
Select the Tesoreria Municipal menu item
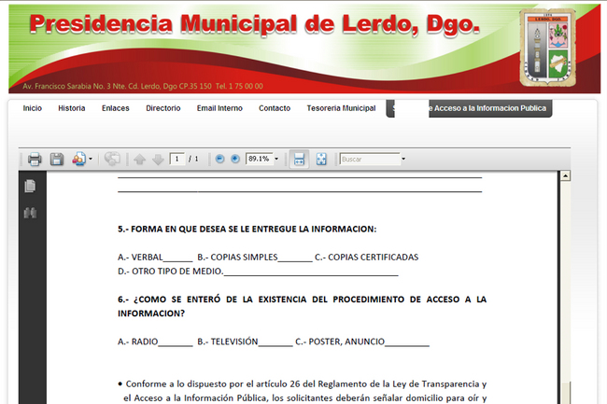click(341, 108)
